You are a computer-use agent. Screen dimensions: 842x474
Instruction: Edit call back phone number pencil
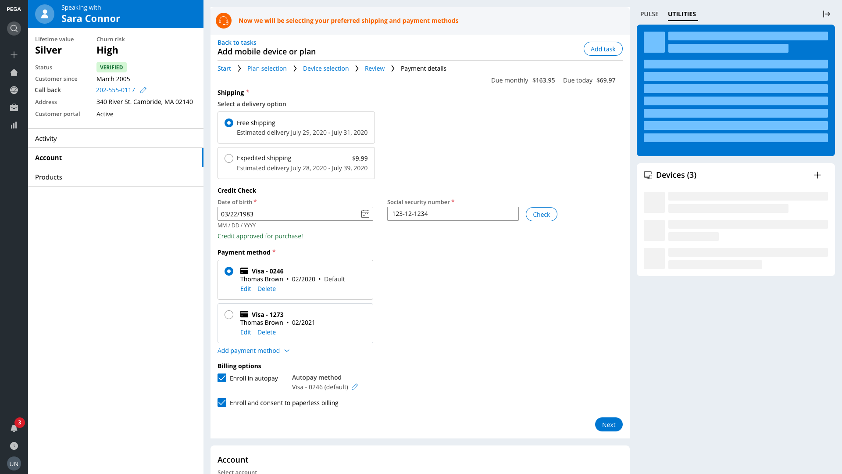pyautogui.click(x=143, y=90)
